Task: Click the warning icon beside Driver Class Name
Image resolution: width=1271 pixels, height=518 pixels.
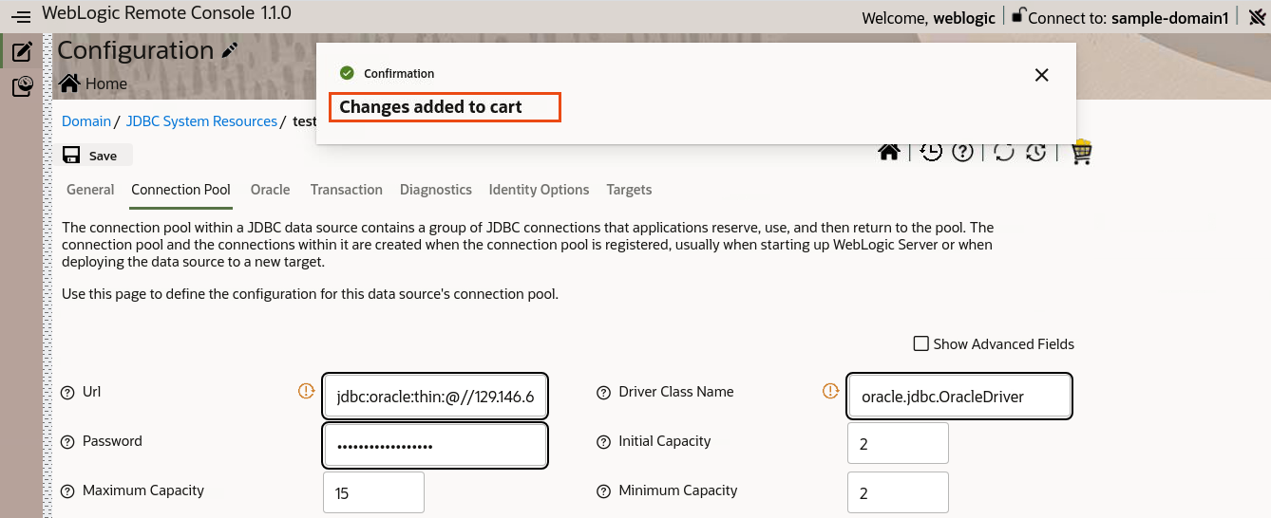Action: click(x=830, y=390)
